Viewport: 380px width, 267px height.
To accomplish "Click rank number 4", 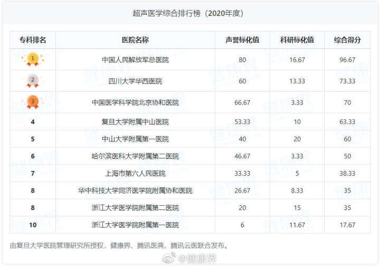I will coord(33,122).
